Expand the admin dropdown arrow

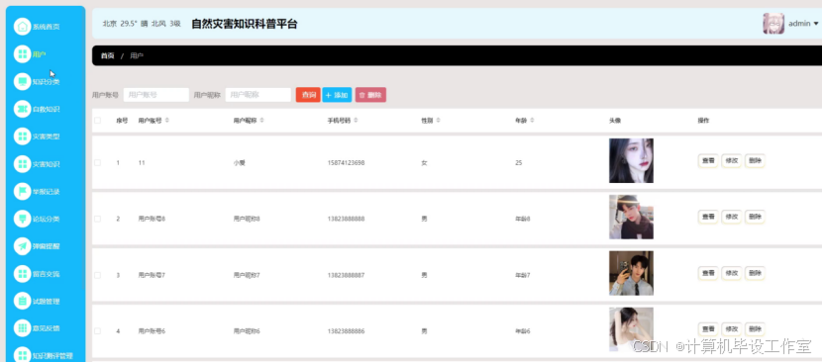coord(816,24)
